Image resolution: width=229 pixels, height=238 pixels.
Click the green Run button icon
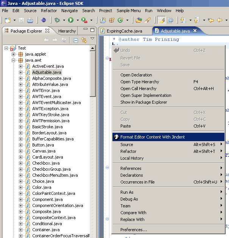tap(71, 20)
